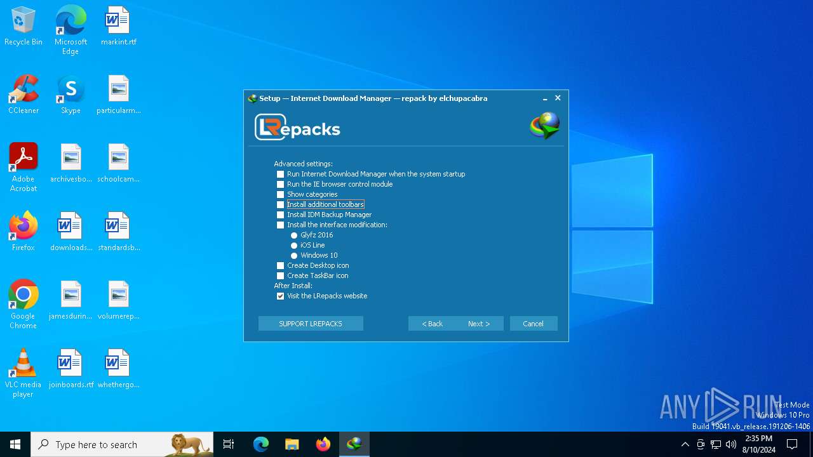Toggle the Show categories checkbox
Screen dimensions: 813x457
click(x=280, y=194)
